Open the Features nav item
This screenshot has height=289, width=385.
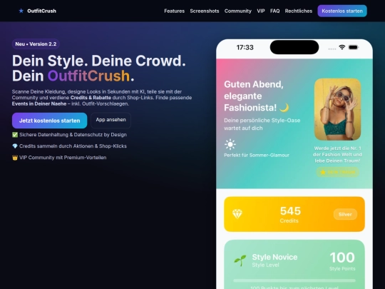(x=175, y=11)
